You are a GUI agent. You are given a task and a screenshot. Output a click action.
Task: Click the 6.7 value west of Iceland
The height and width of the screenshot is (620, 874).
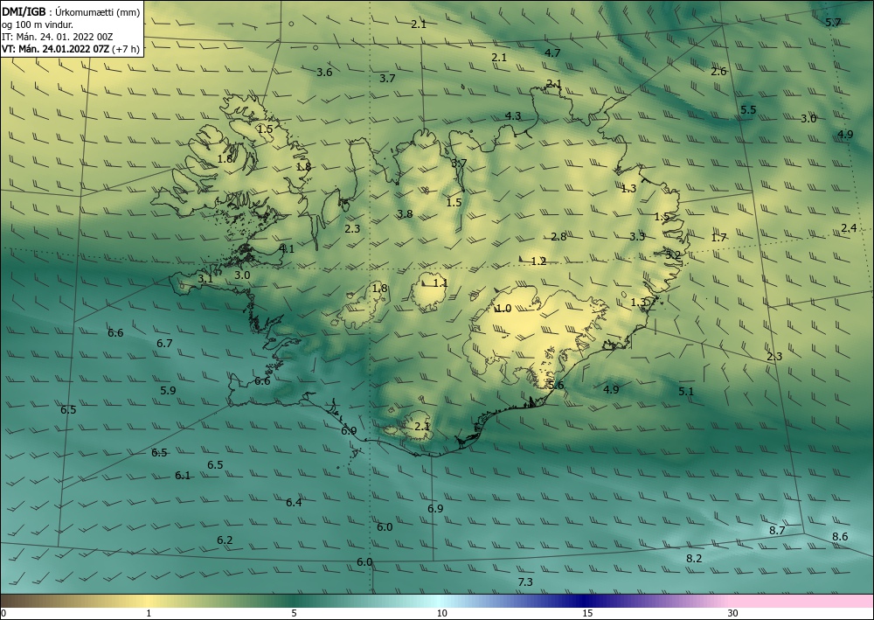[164, 344]
